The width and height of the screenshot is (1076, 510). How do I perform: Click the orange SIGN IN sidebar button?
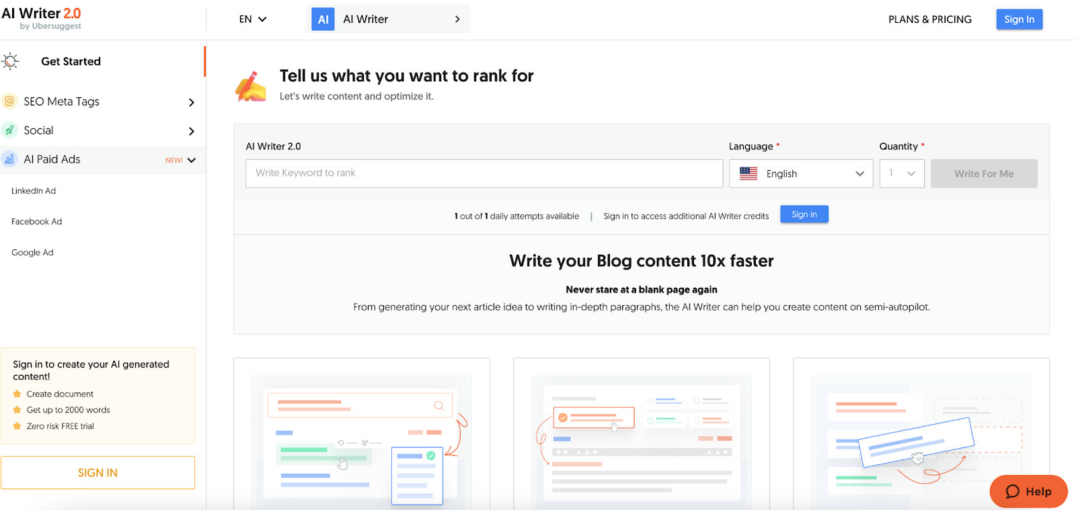coord(98,473)
